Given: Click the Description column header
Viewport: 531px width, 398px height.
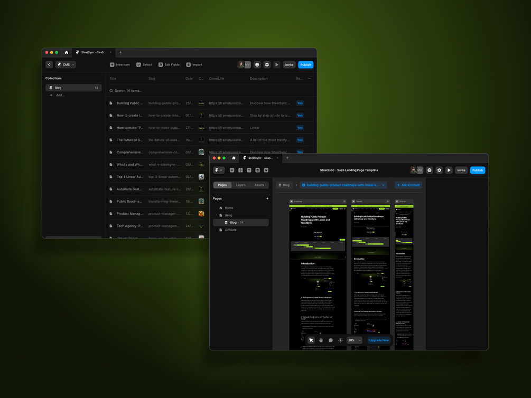Looking at the screenshot, I should pyautogui.click(x=259, y=79).
